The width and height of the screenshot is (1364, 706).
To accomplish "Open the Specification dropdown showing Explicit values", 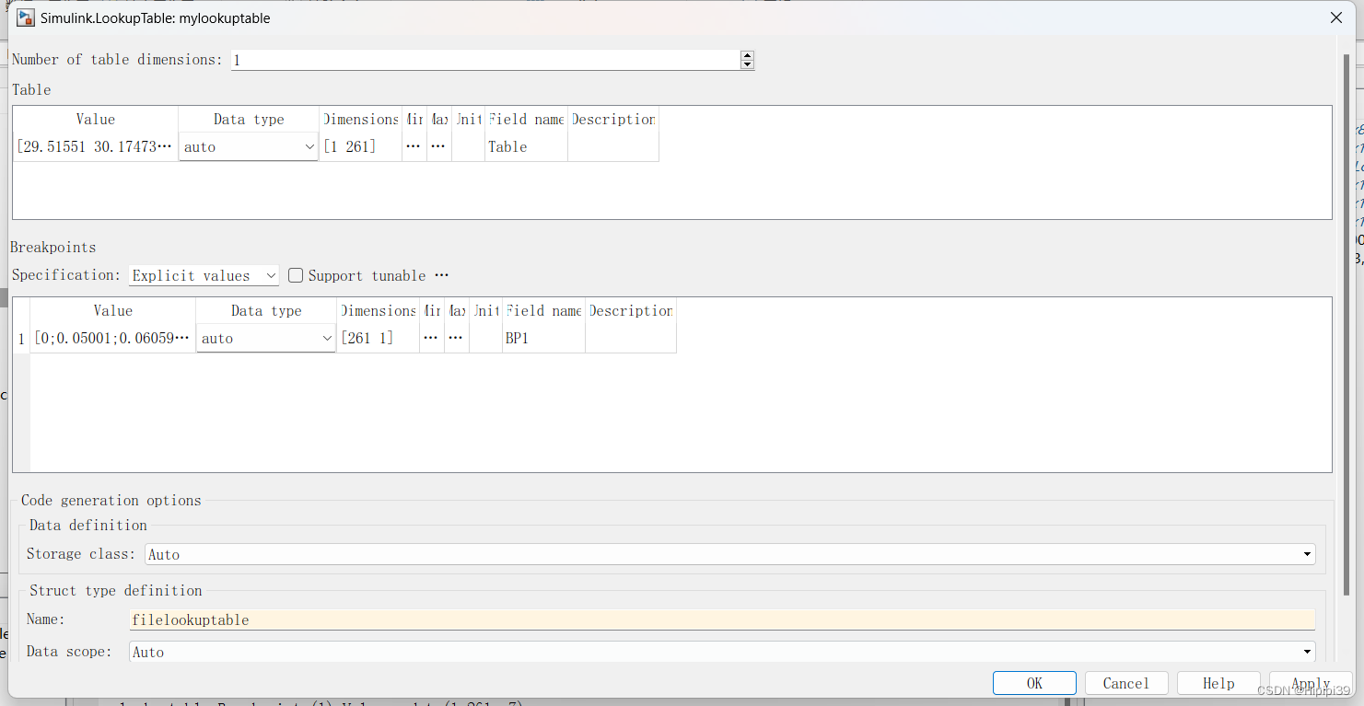I will click(x=271, y=275).
